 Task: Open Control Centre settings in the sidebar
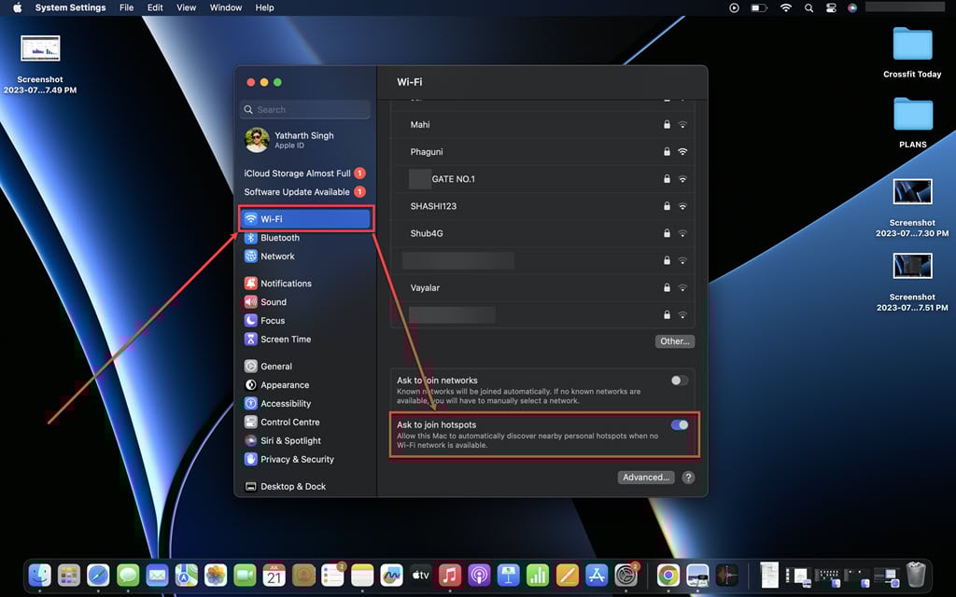click(x=282, y=423)
